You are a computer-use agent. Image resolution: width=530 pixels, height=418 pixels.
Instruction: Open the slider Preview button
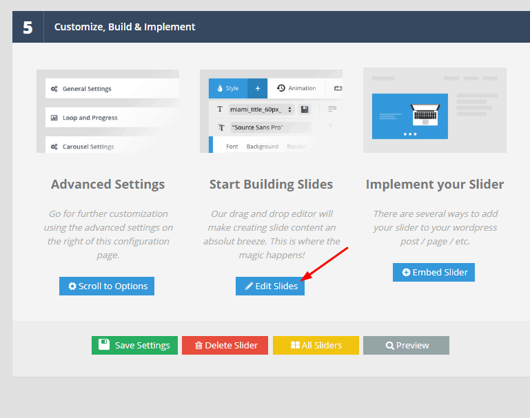(407, 345)
